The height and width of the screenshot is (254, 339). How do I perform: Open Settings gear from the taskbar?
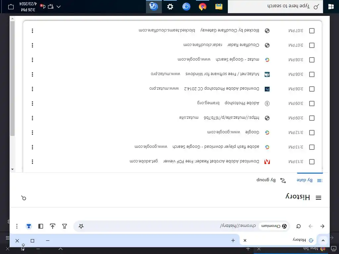click(x=170, y=7)
